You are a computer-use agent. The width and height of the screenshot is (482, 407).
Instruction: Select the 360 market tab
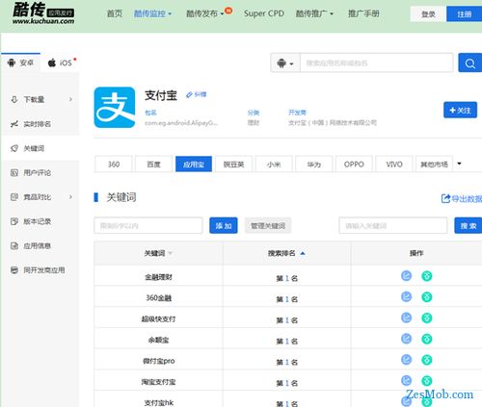[114, 165]
